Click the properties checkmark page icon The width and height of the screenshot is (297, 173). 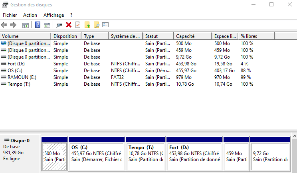78,25
